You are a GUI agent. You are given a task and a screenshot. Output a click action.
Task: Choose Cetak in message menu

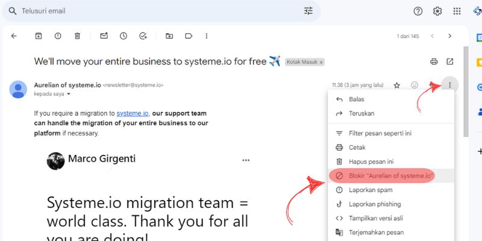[391, 148]
